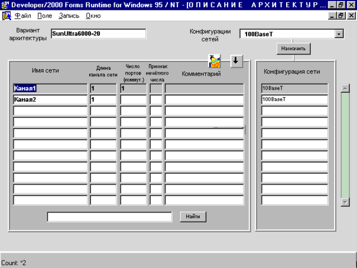The width and height of the screenshot is (357, 268).
Task: Click scrollbar down arrow at right
Action: point(345,202)
